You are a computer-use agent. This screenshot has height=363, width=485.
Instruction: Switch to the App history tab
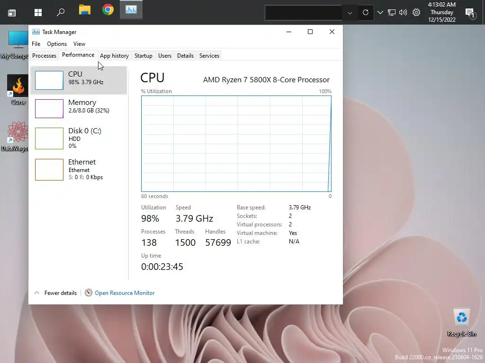[x=114, y=56]
